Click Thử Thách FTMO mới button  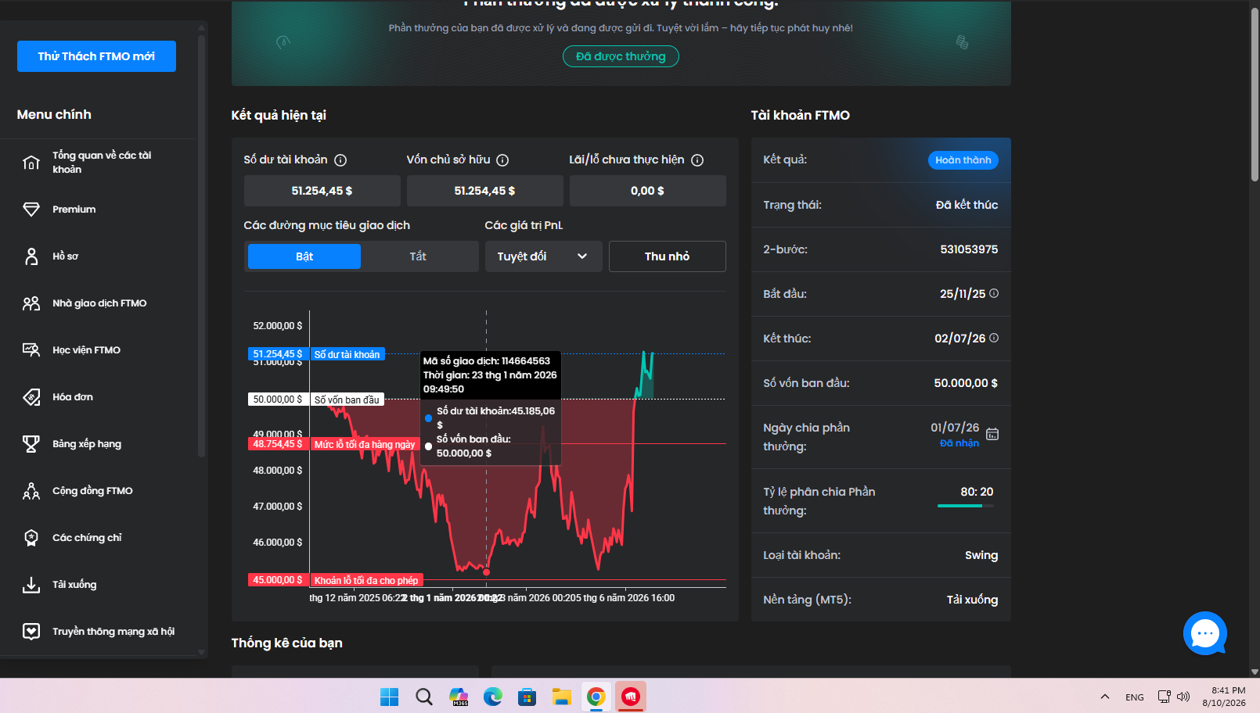pyautogui.click(x=96, y=56)
